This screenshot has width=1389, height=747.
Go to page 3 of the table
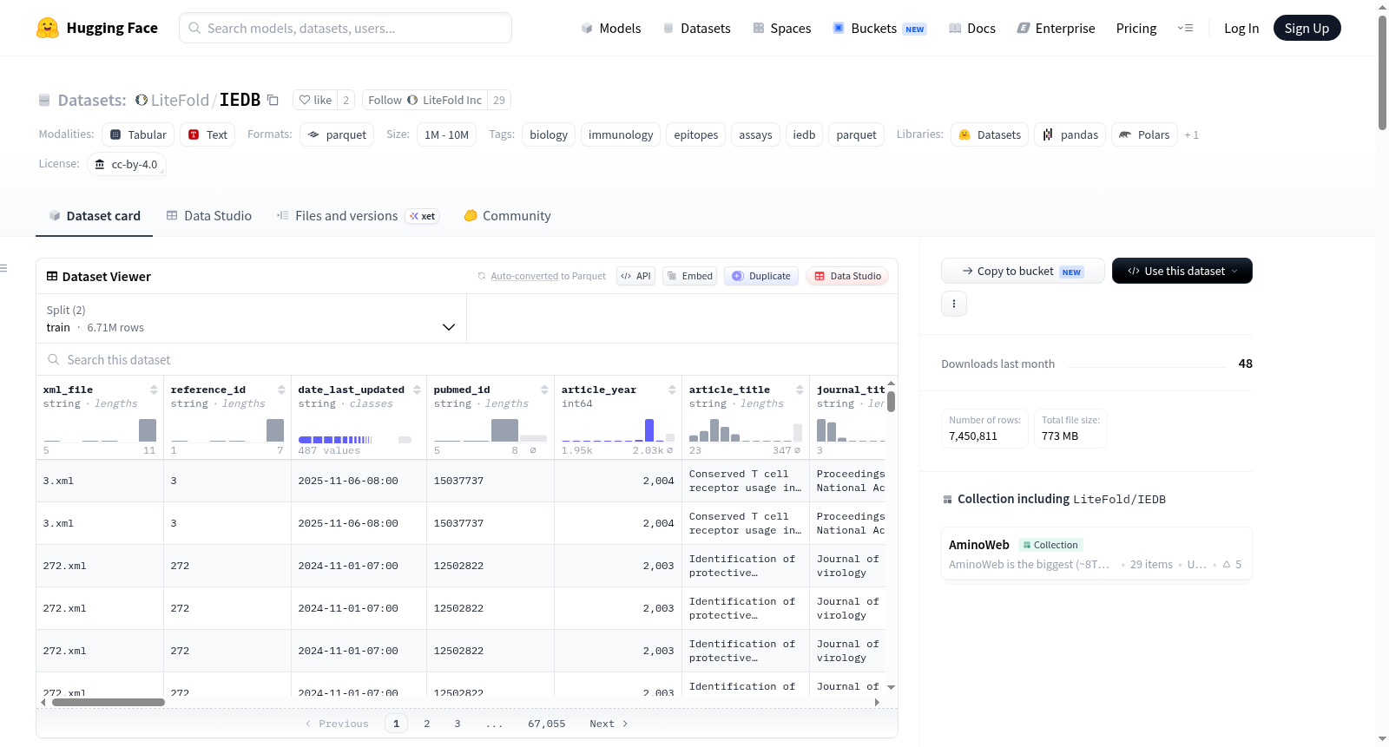click(458, 724)
